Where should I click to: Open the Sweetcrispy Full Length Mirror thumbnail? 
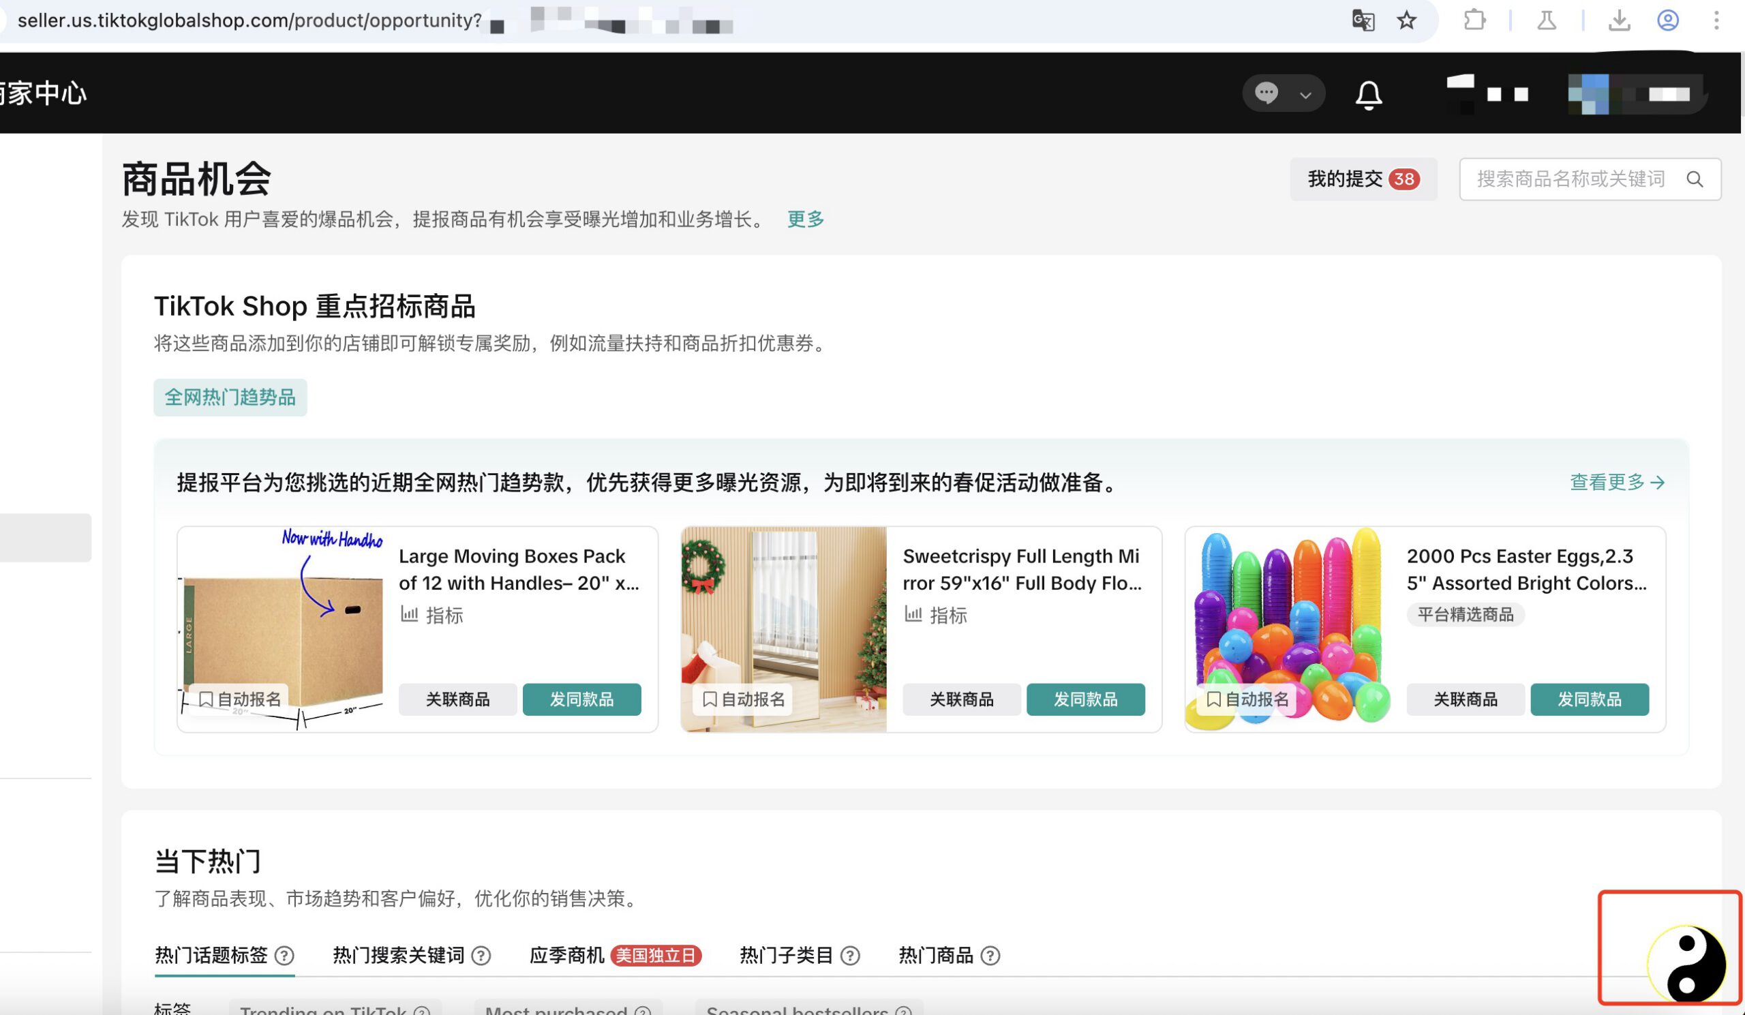point(784,629)
